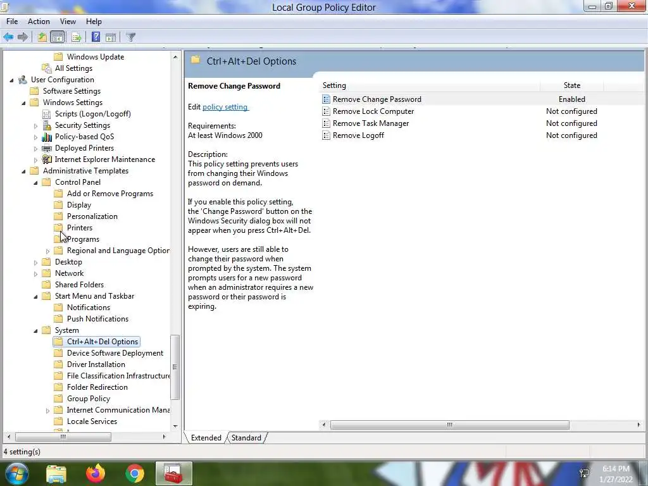Click the Setting column header
Image resolution: width=648 pixels, height=486 pixels.
pyautogui.click(x=430, y=85)
